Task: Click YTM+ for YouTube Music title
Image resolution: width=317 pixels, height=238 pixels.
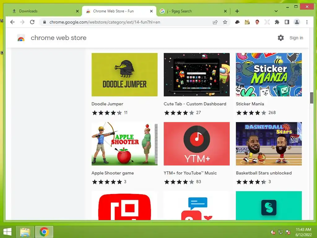Action: (x=190, y=173)
